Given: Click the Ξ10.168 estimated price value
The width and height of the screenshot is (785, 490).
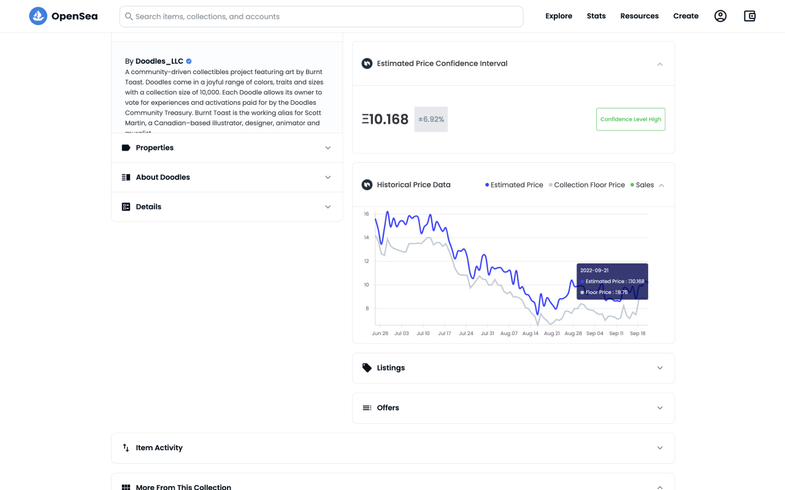Looking at the screenshot, I should pos(385,119).
